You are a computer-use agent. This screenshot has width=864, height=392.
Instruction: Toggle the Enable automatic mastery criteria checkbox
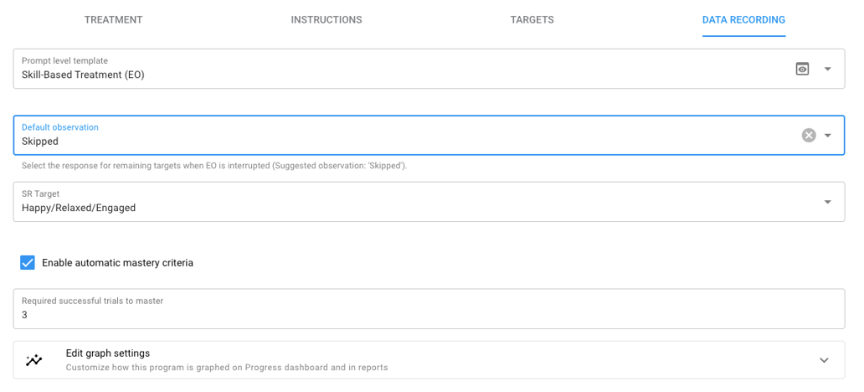click(28, 263)
